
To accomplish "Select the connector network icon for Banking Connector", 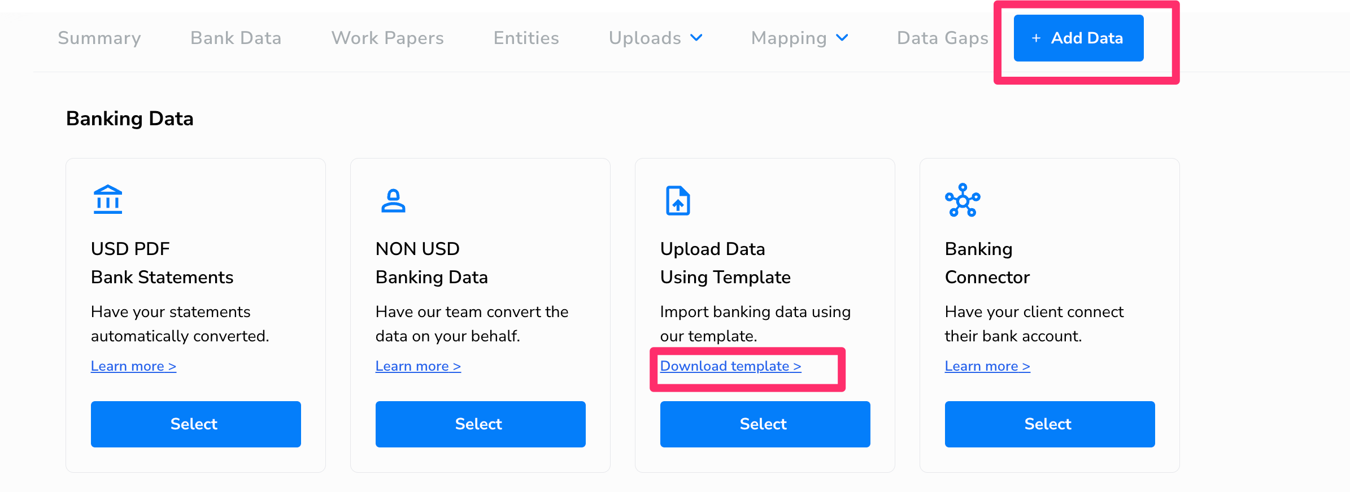I will tap(963, 199).
